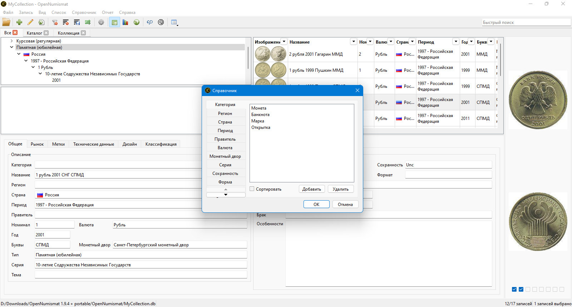
Task: Enable the Сортировать checkbox
Action: click(252, 189)
